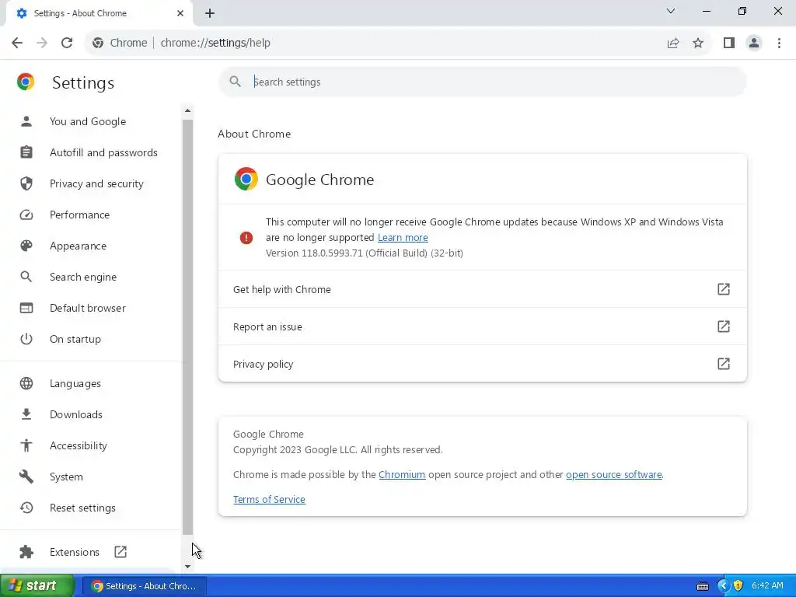Click the forward navigation arrow
The width and height of the screenshot is (796, 597).
(42, 43)
